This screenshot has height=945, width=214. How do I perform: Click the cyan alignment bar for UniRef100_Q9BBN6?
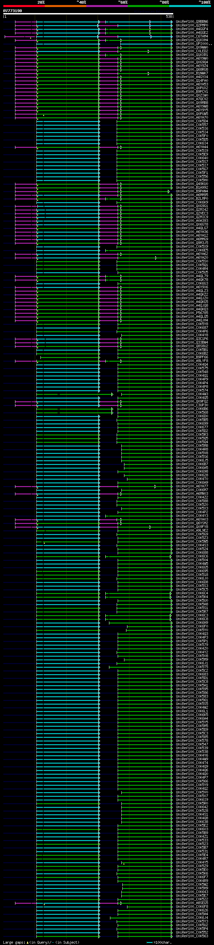click(x=68, y=22)
